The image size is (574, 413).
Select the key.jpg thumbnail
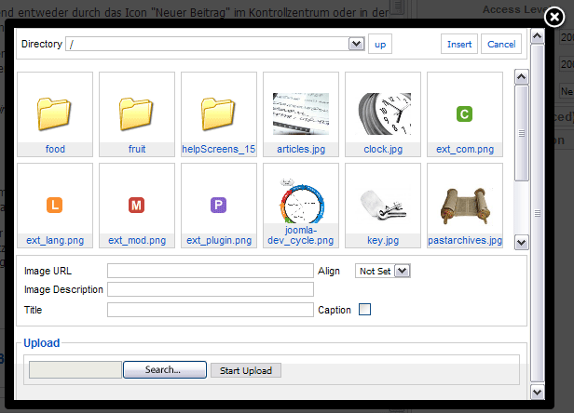coord(383,205)
